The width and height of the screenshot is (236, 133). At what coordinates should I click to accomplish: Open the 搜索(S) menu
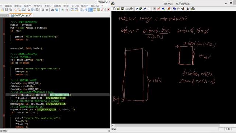[18, 6]
